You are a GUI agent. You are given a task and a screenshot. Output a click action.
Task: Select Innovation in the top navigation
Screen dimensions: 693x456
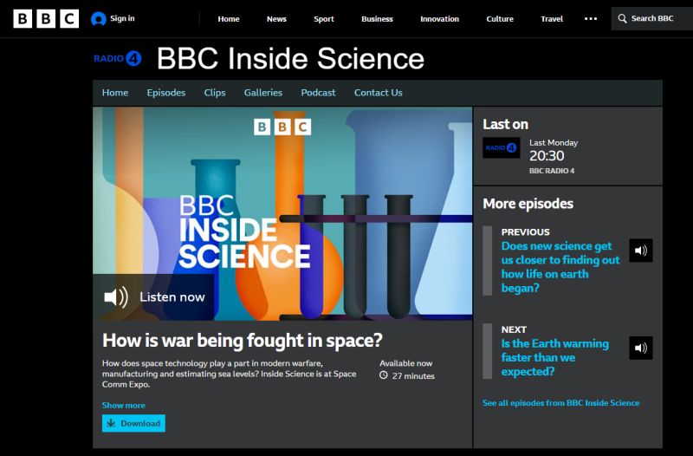(x=439, y=19)
